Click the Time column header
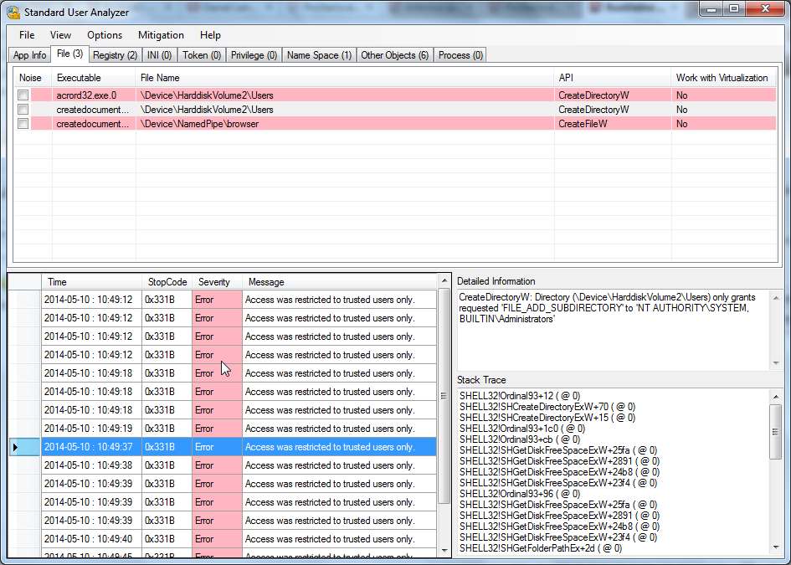The width and height of the screenshot is (791, 565). 91,282
